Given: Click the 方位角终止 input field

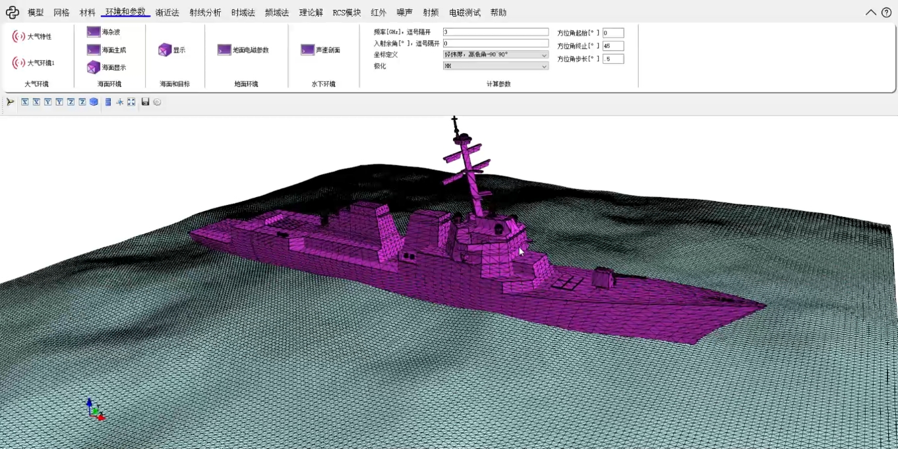Looking at the screenshot, I should (613, 46).
